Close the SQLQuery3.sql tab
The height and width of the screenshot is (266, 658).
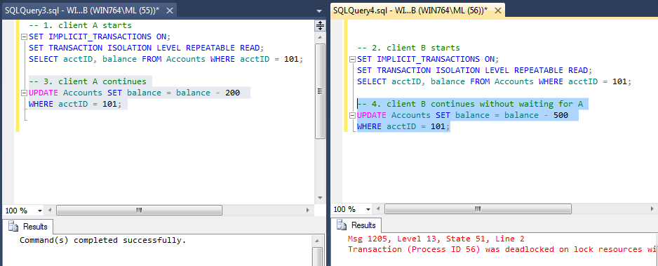[170, 11]
